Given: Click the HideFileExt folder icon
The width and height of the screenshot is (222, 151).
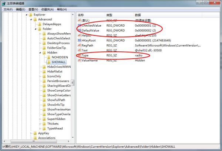Looking at the screenshot, I should pyautogui.click(x=44, y=72).
